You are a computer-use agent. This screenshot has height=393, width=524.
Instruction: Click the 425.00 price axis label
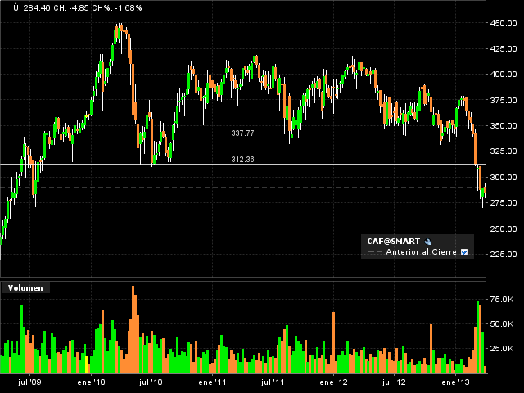[x=504, y=49]
